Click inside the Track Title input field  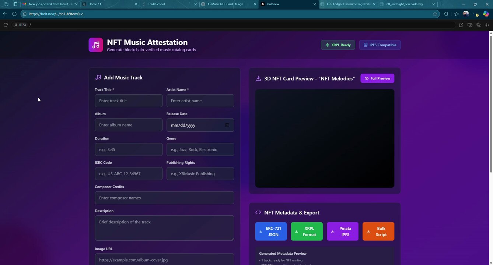coord(128,100)
